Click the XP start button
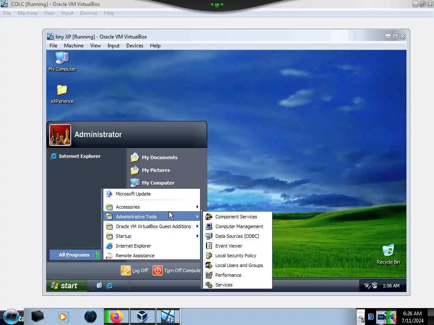Screen dimensions: 434x325 pos(67,286)
